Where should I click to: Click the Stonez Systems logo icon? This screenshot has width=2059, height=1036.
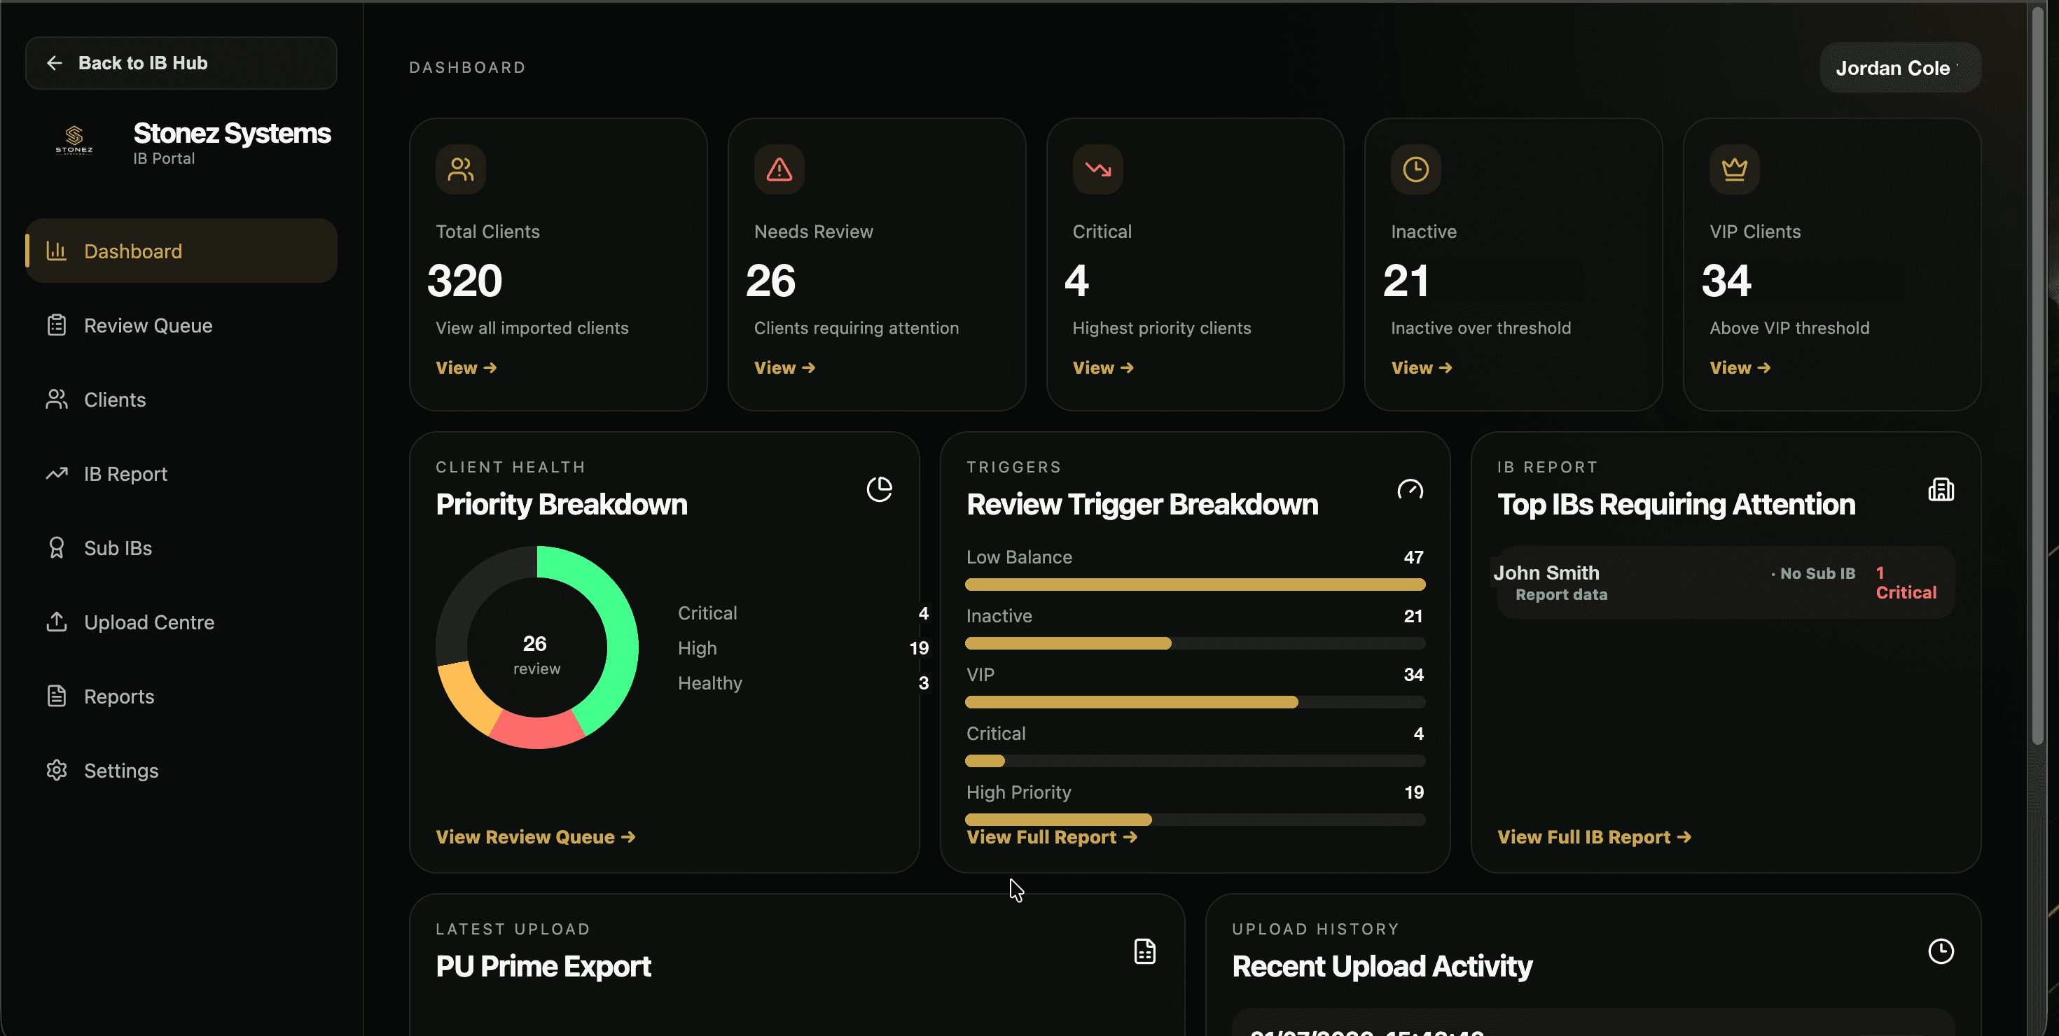click(74, 140)
